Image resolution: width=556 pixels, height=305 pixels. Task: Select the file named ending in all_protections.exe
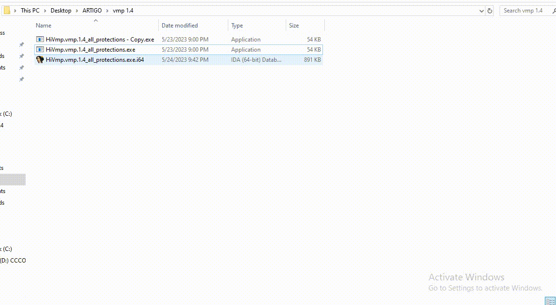pyautogui.click(x=90, y=50)
